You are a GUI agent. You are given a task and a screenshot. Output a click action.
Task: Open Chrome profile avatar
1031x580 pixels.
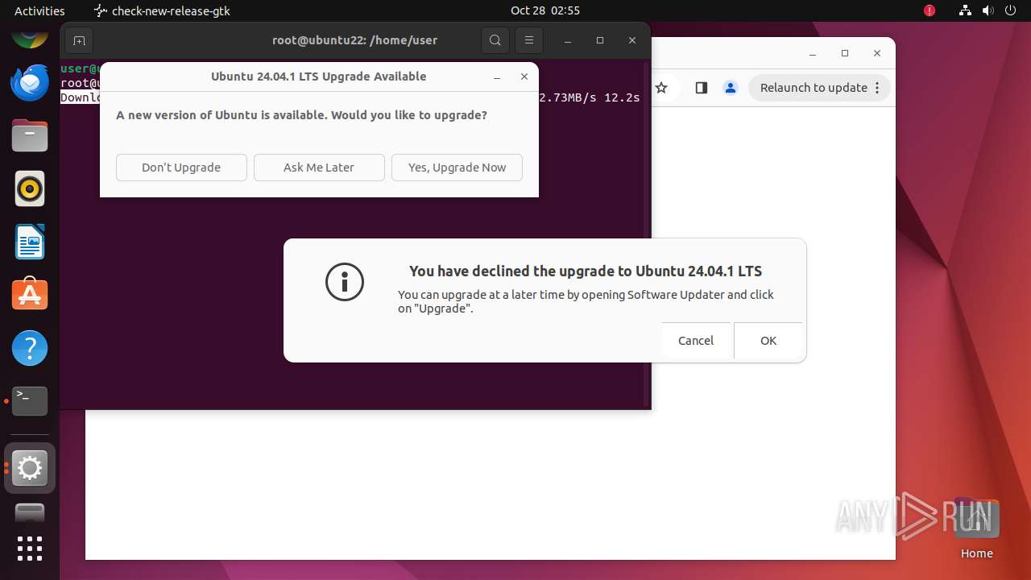point(731,88)
